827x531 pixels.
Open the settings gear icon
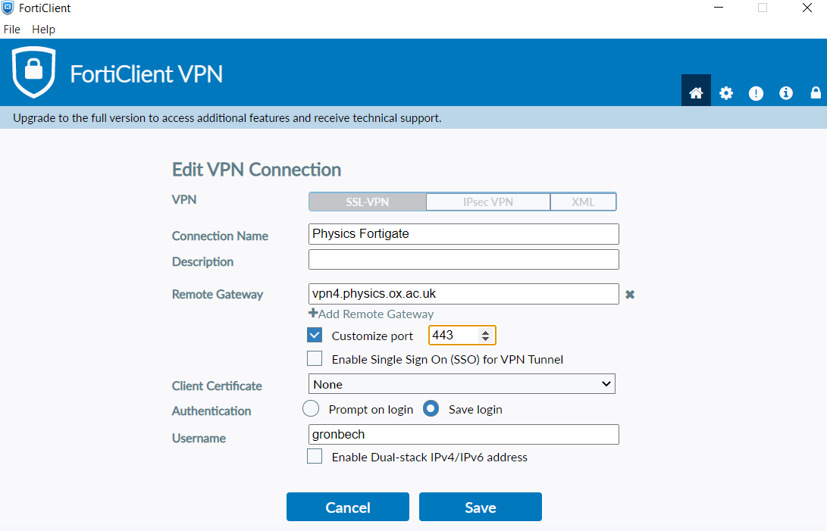click(x=726, y=92)
